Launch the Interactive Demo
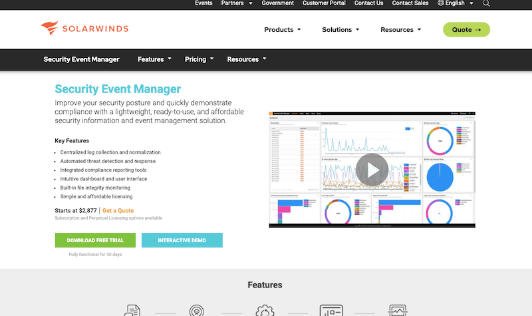532x316 pixels. coord(182,240)
